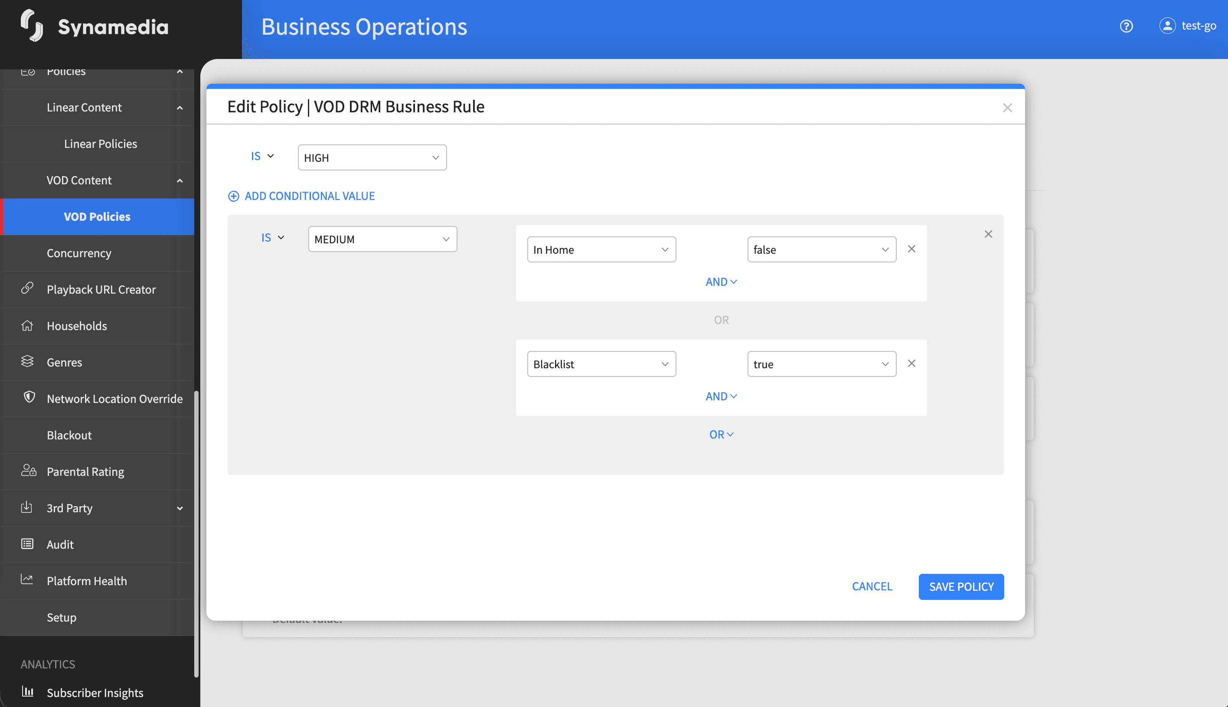
Task: Open the false value dropdown
Action: click(822, 249)
